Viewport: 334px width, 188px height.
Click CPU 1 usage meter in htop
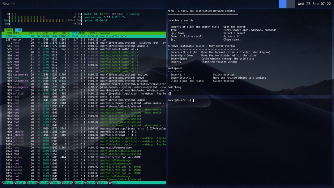point(45,17)
